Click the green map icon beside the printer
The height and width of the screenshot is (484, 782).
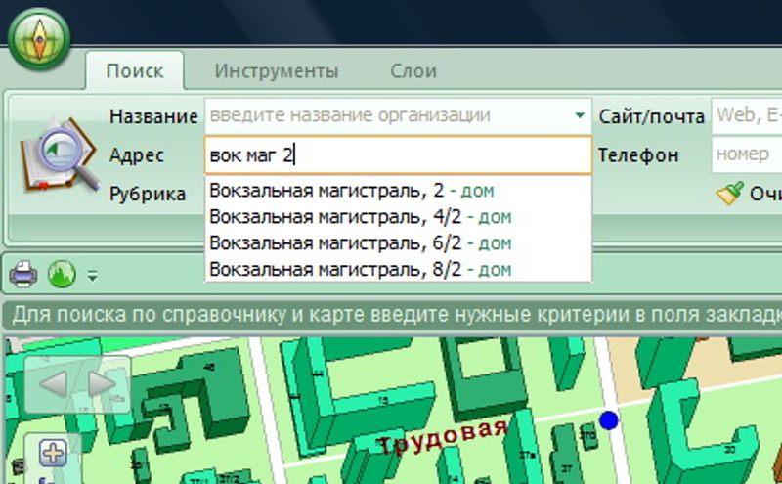(x=62, y=276)
